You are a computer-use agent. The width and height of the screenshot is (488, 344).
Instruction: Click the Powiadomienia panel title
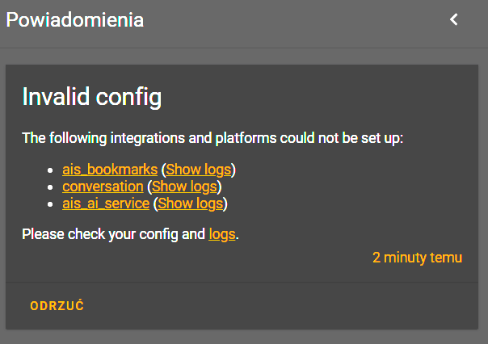point(75,20)
